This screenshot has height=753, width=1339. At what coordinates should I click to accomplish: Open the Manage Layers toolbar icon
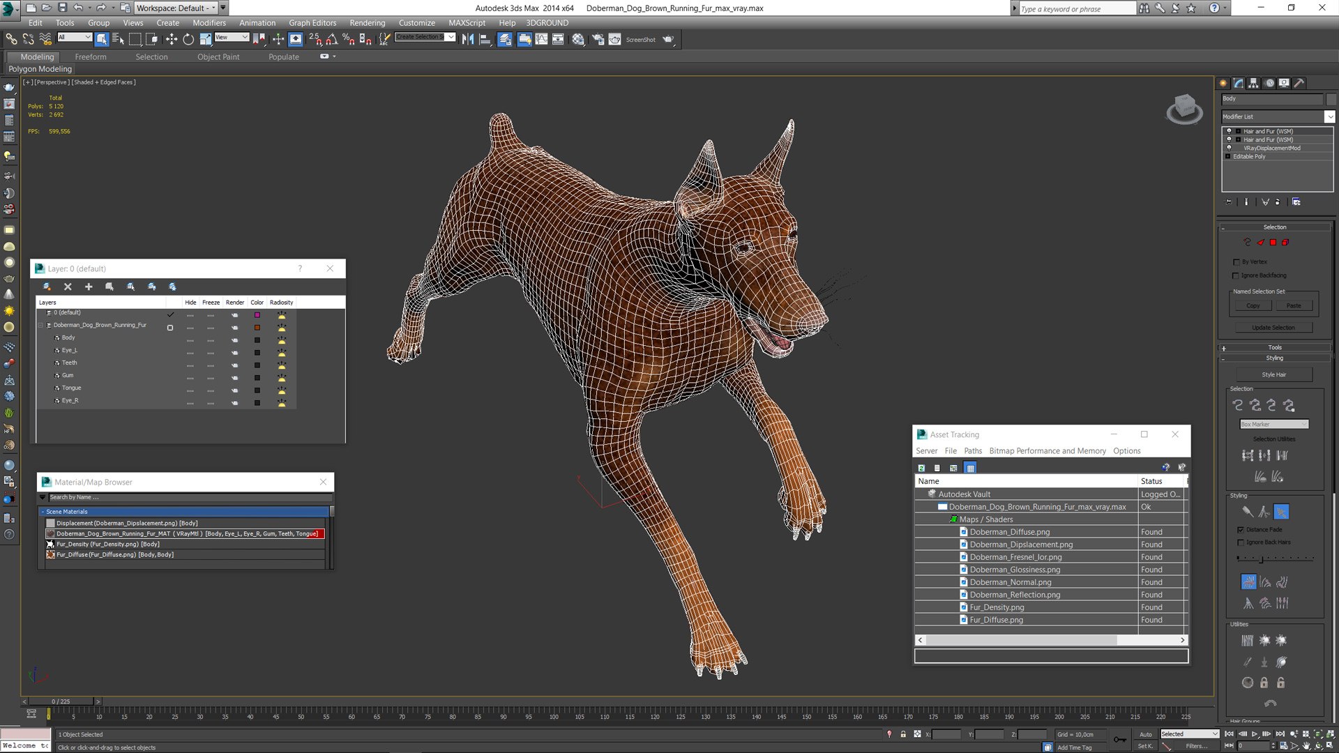(505, 39)
